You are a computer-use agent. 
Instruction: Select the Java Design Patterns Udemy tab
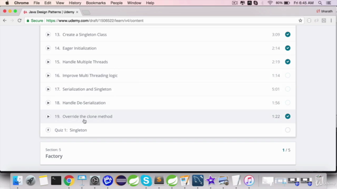tap(51, 12)
